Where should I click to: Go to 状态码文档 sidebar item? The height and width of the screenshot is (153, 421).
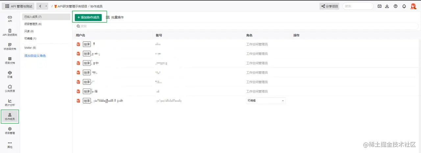pos(10,46)
